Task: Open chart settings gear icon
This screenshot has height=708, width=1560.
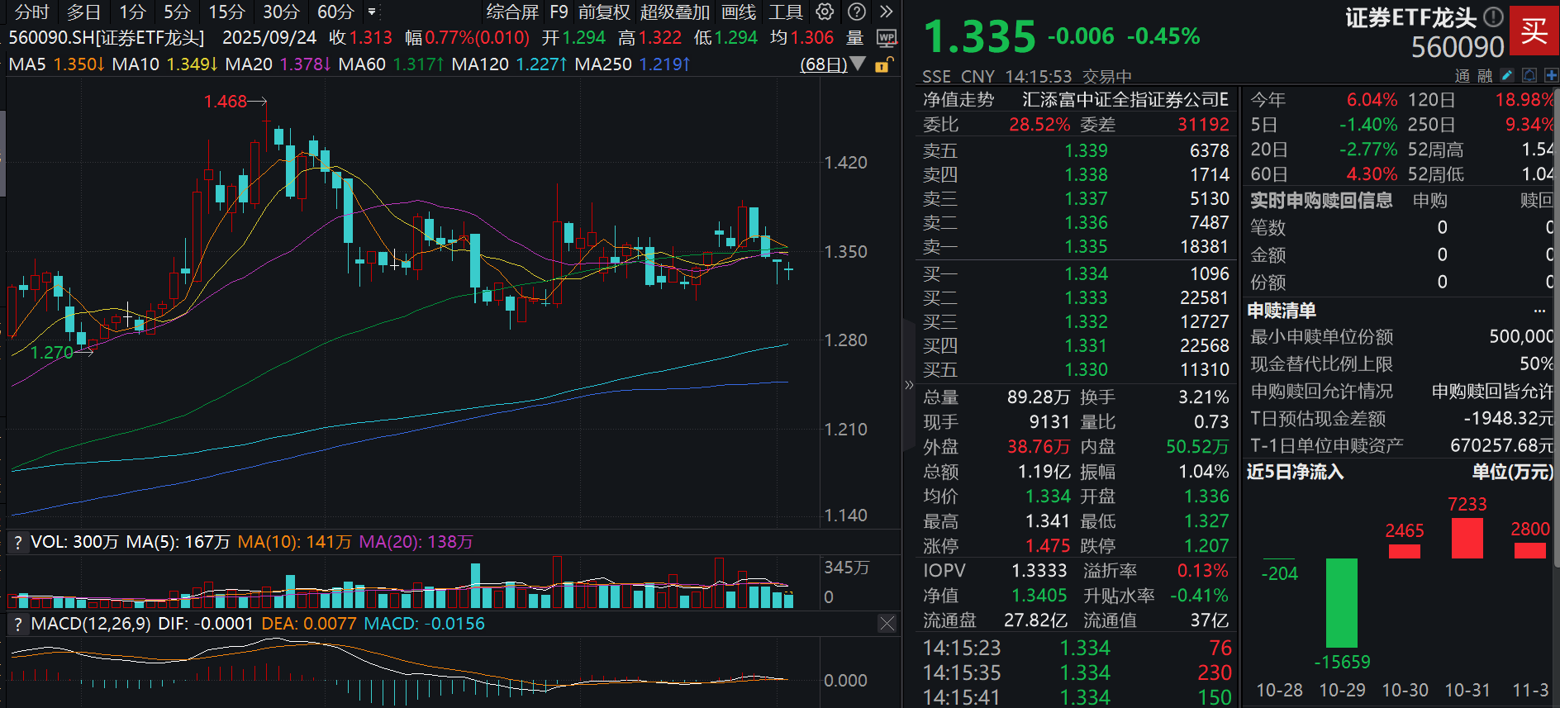Action: click(825, 12)
